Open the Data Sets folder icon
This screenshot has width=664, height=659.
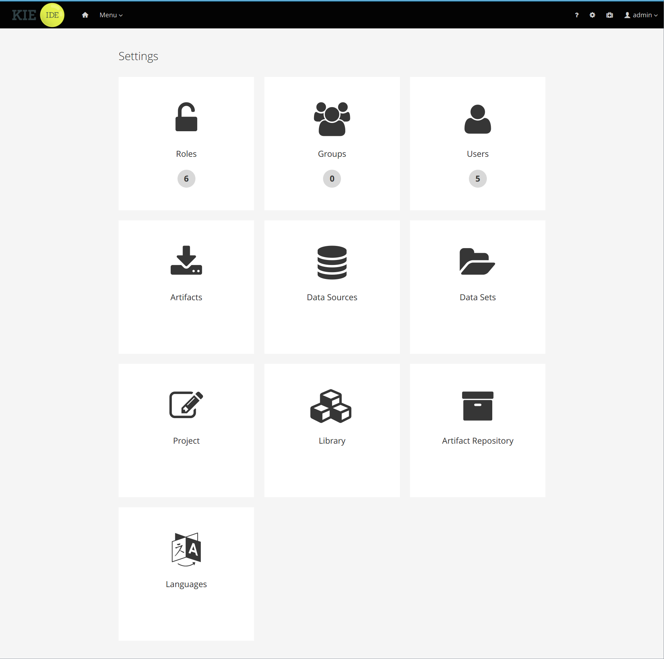point(477,261)
